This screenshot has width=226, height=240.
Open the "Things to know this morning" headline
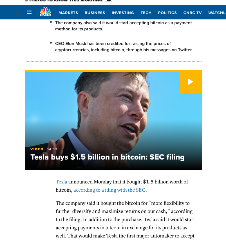point(64,1)
